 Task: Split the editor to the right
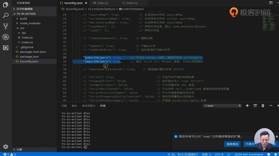(x=271, y=3)
